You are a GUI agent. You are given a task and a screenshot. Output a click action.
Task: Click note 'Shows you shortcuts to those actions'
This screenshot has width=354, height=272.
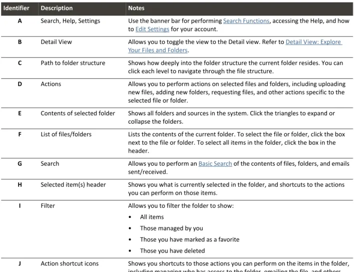[239, 266]
